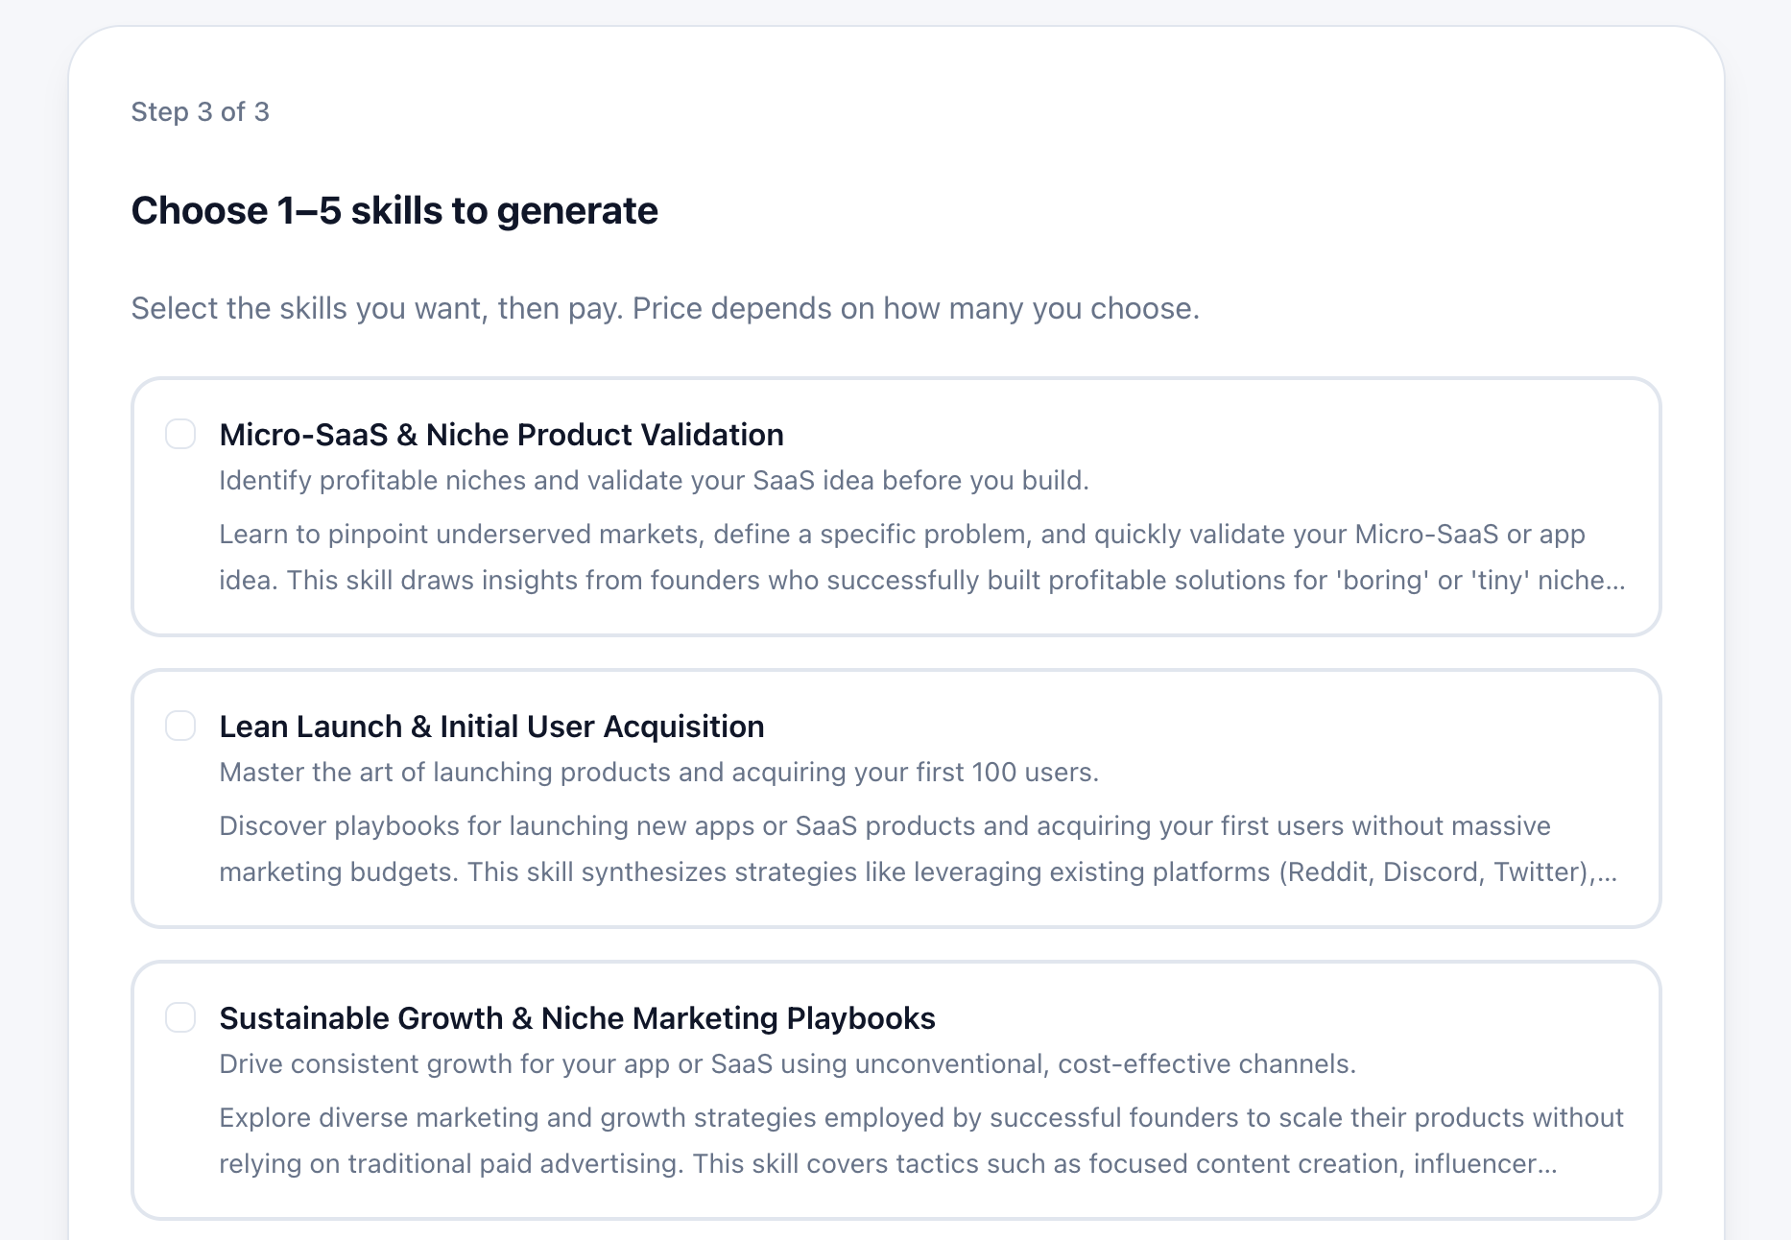Expand the truncated Micro-SaaS description text

tap(921, 557)
